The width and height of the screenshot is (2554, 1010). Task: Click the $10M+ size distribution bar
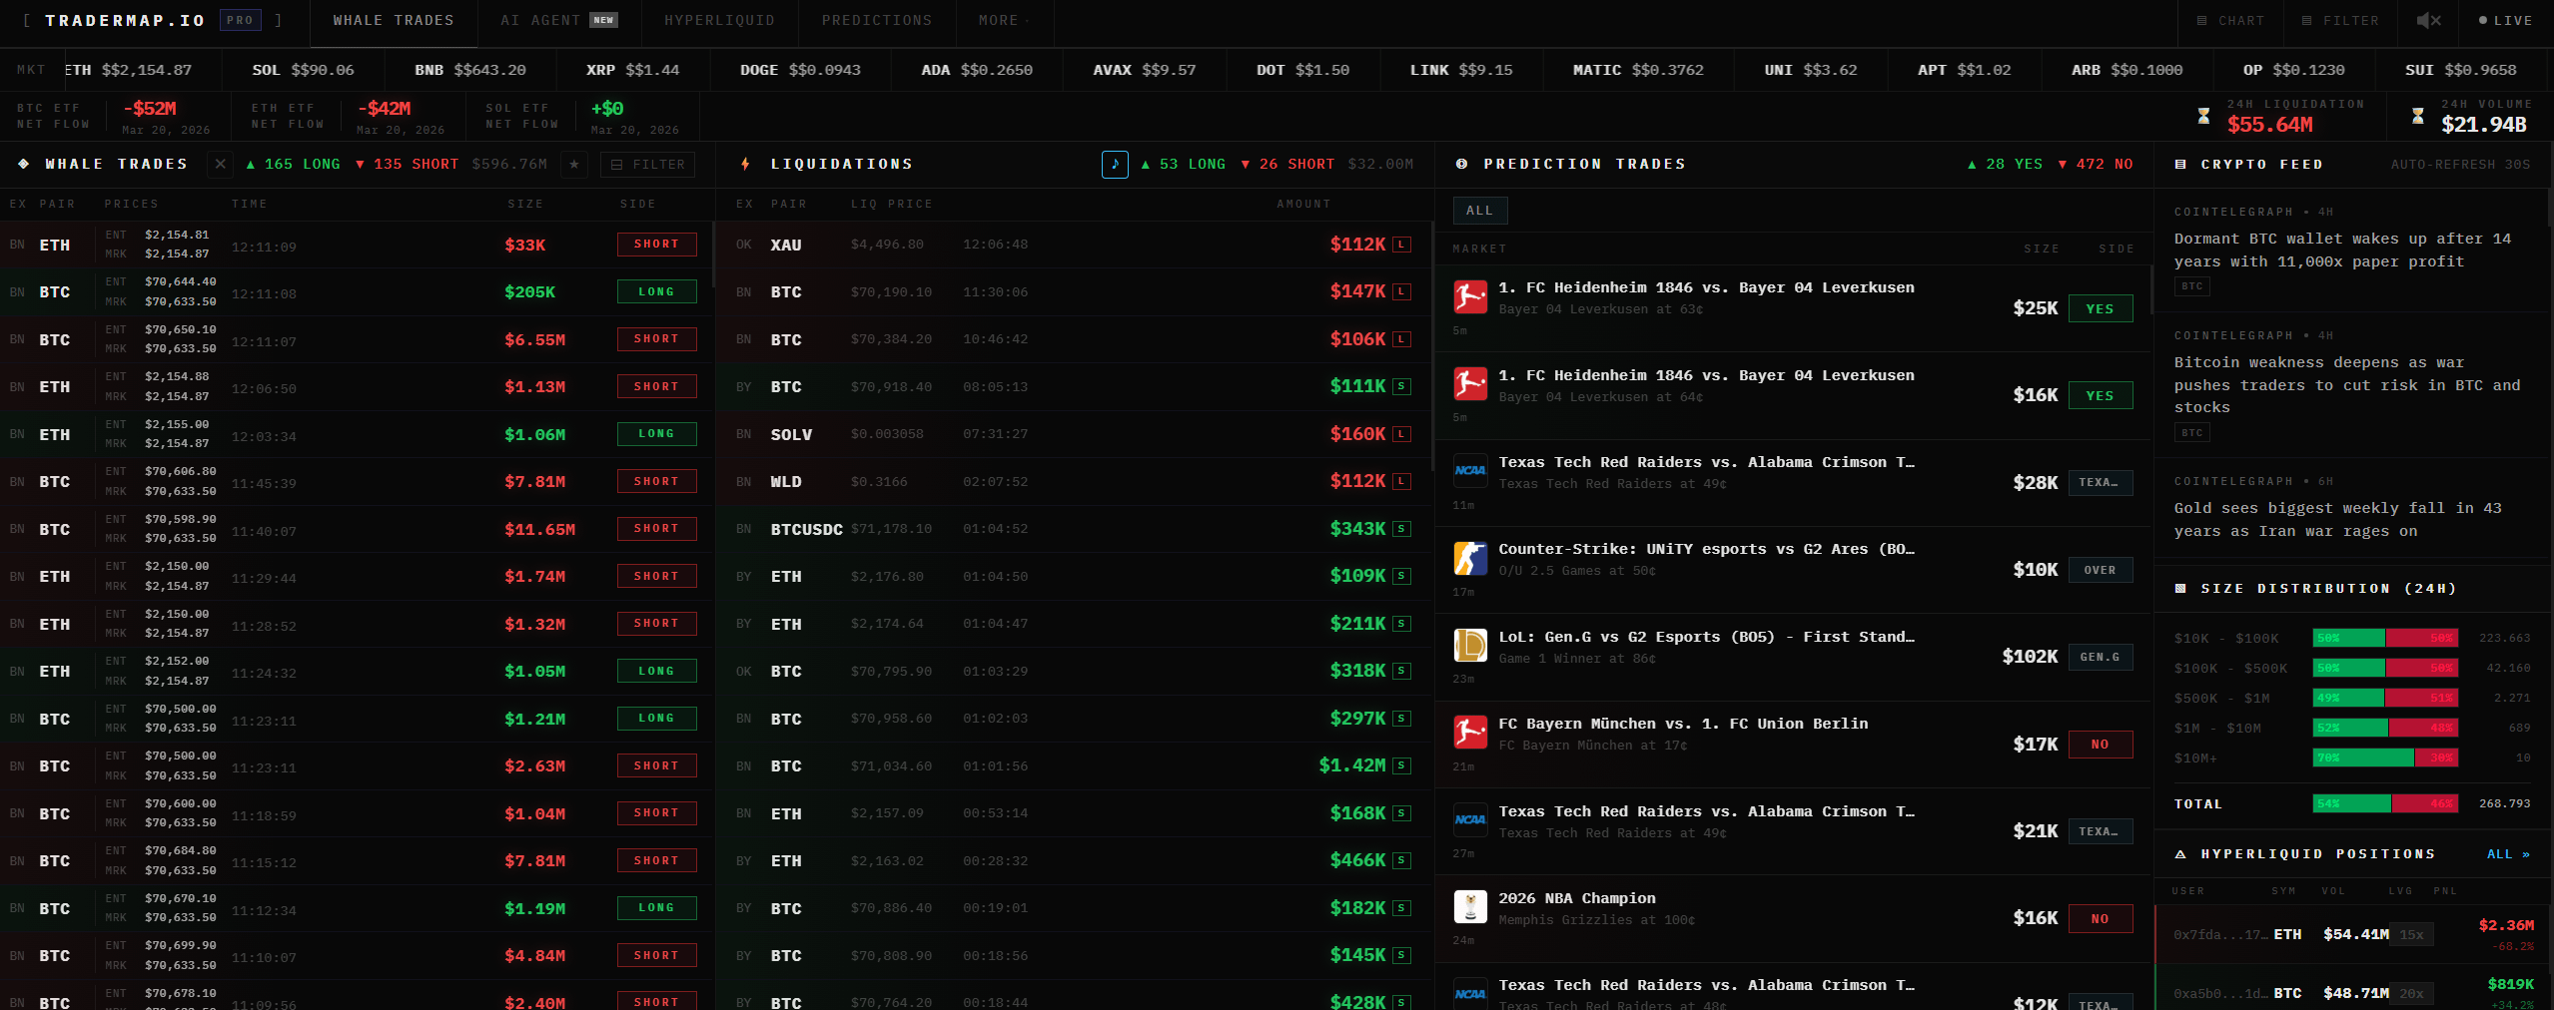2384,757
